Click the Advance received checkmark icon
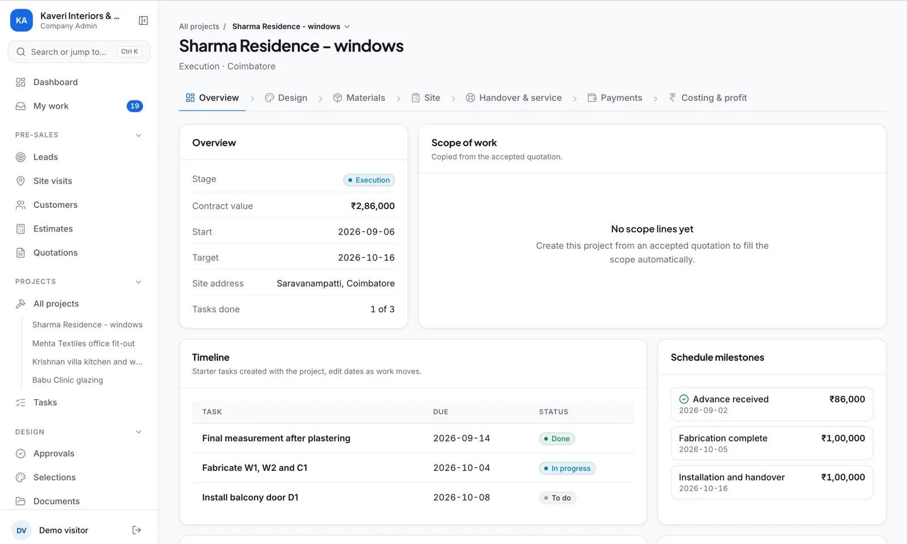907x544 pixels. pos(684,399)
